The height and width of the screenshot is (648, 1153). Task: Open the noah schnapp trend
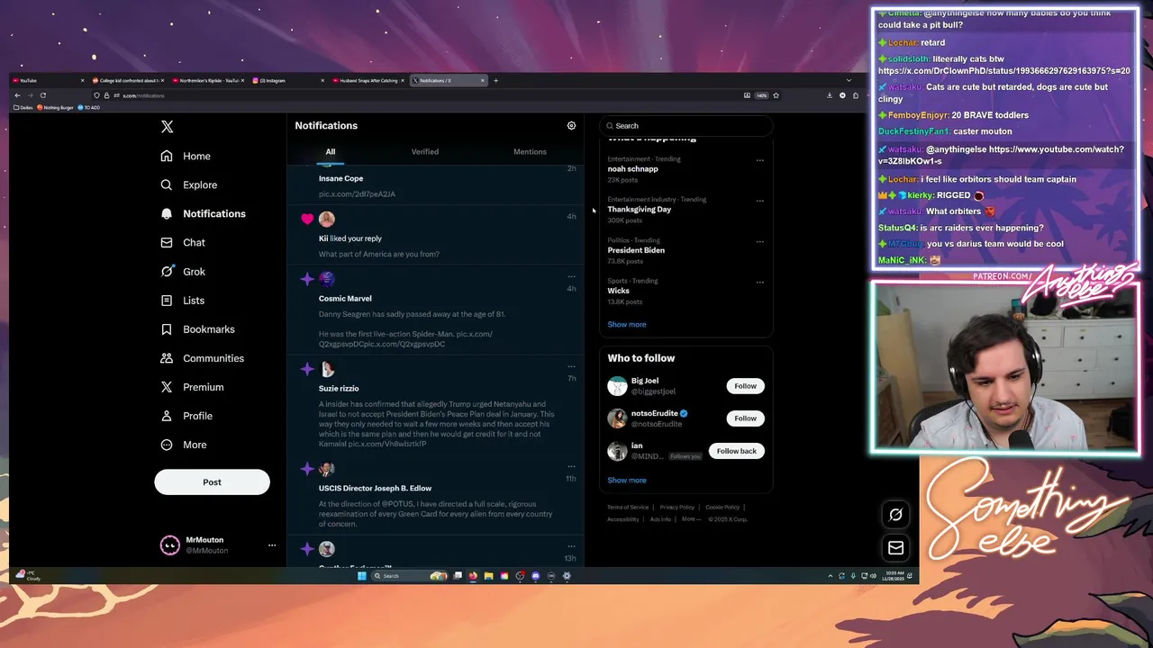(x=632, y=169)
